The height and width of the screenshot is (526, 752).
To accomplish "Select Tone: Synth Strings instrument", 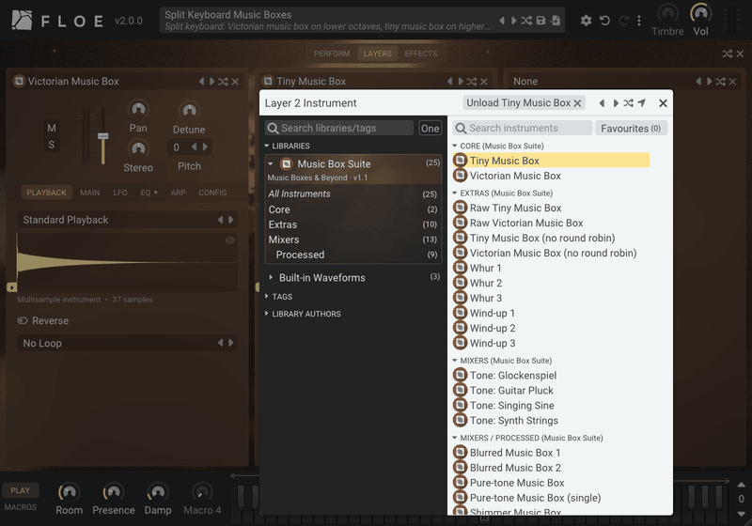I will coord(551,420).
